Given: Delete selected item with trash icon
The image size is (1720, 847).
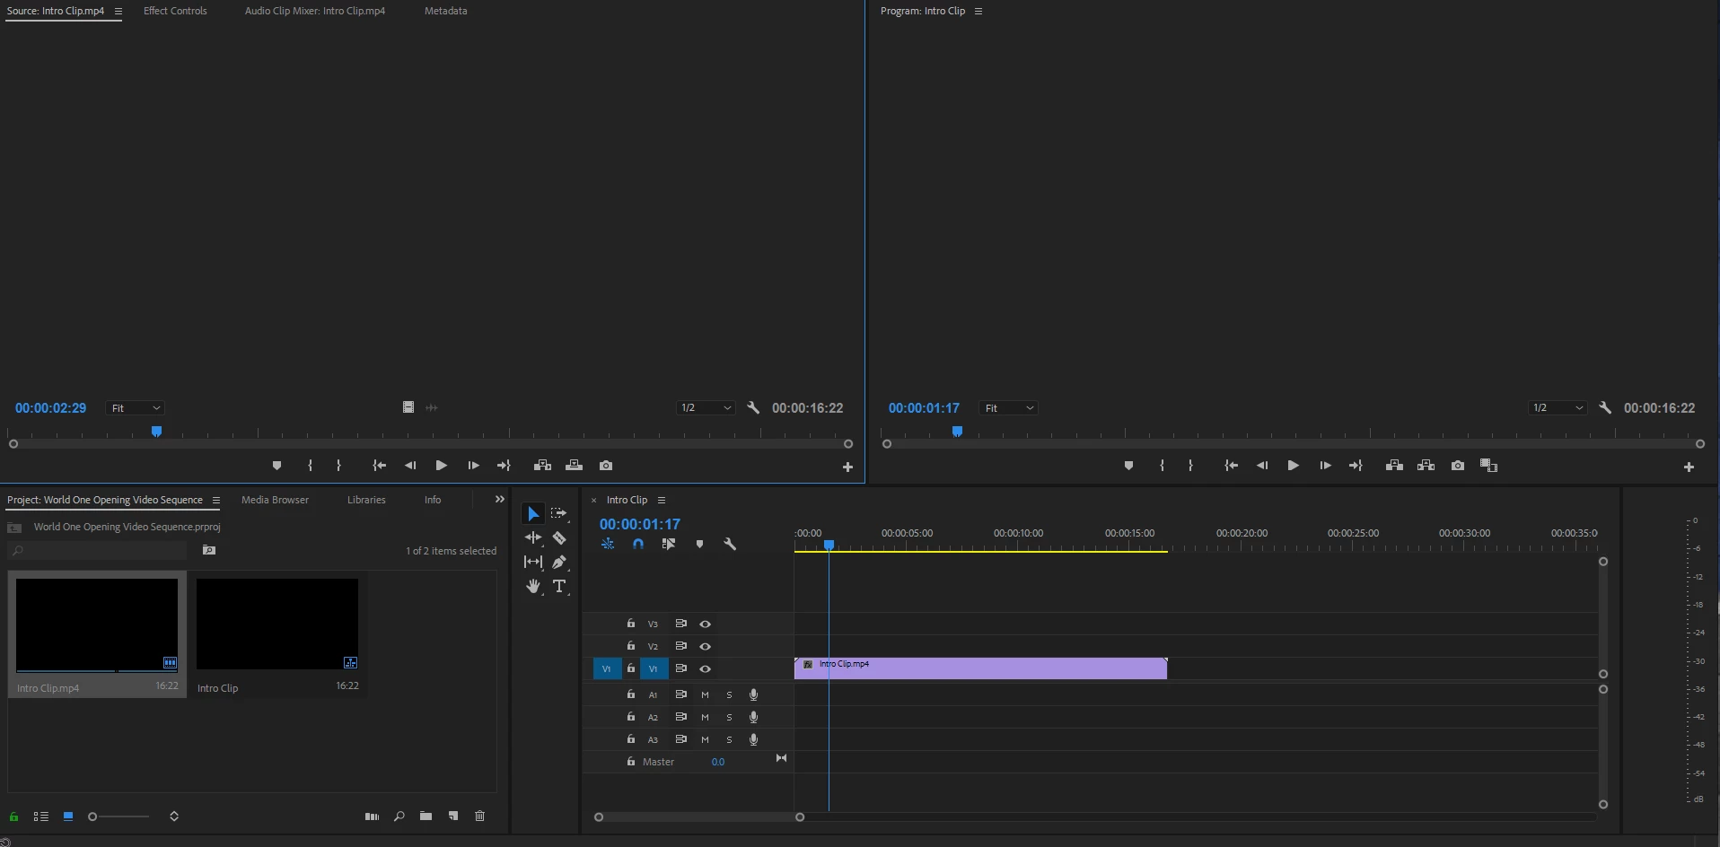Looking at the screenshot, I should click(x=480, y=816).
